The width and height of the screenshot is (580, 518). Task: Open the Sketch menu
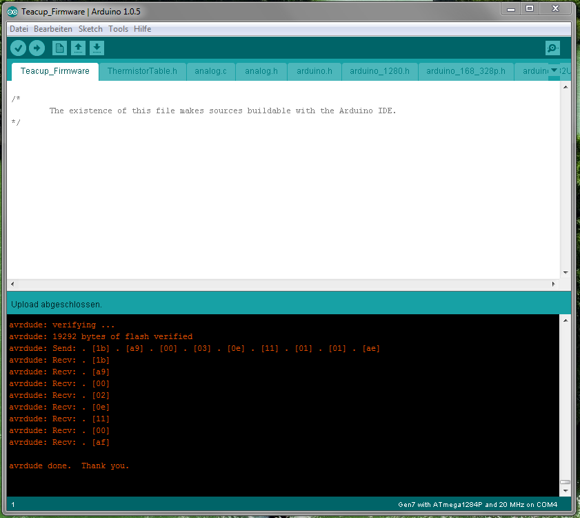point(90,29)
